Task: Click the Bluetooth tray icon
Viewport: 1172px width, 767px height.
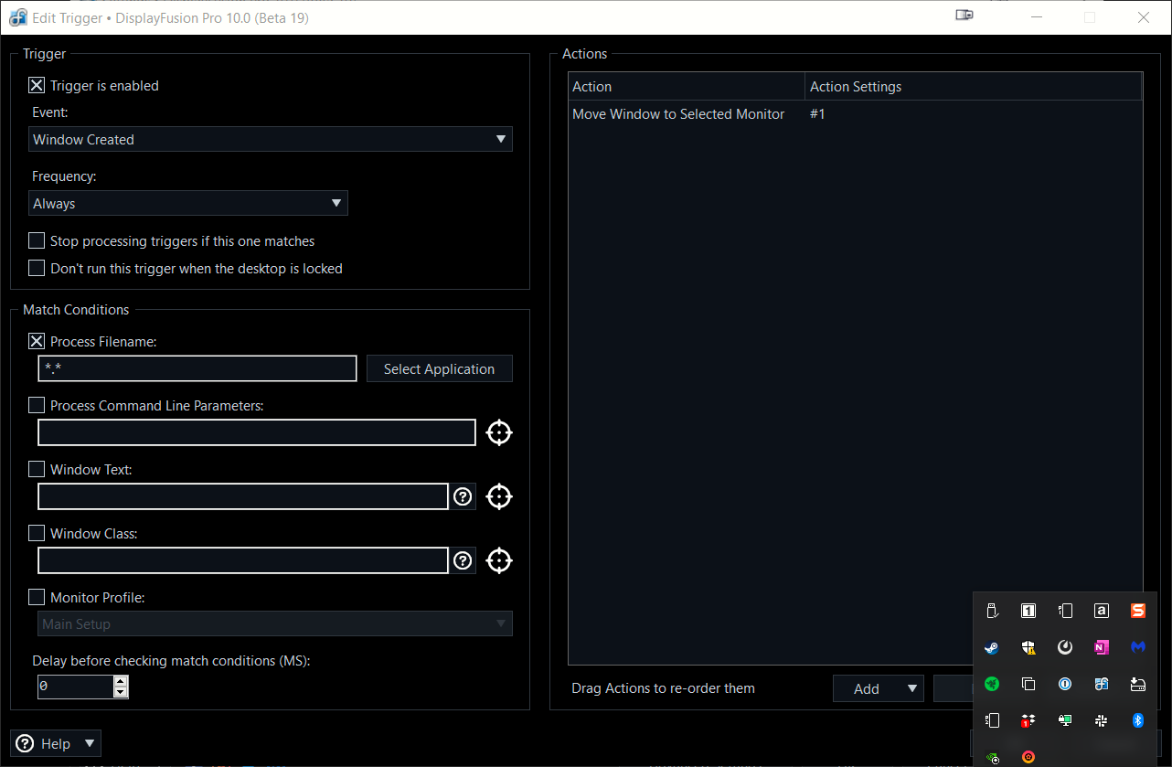Action: [x=1138, y=720]
